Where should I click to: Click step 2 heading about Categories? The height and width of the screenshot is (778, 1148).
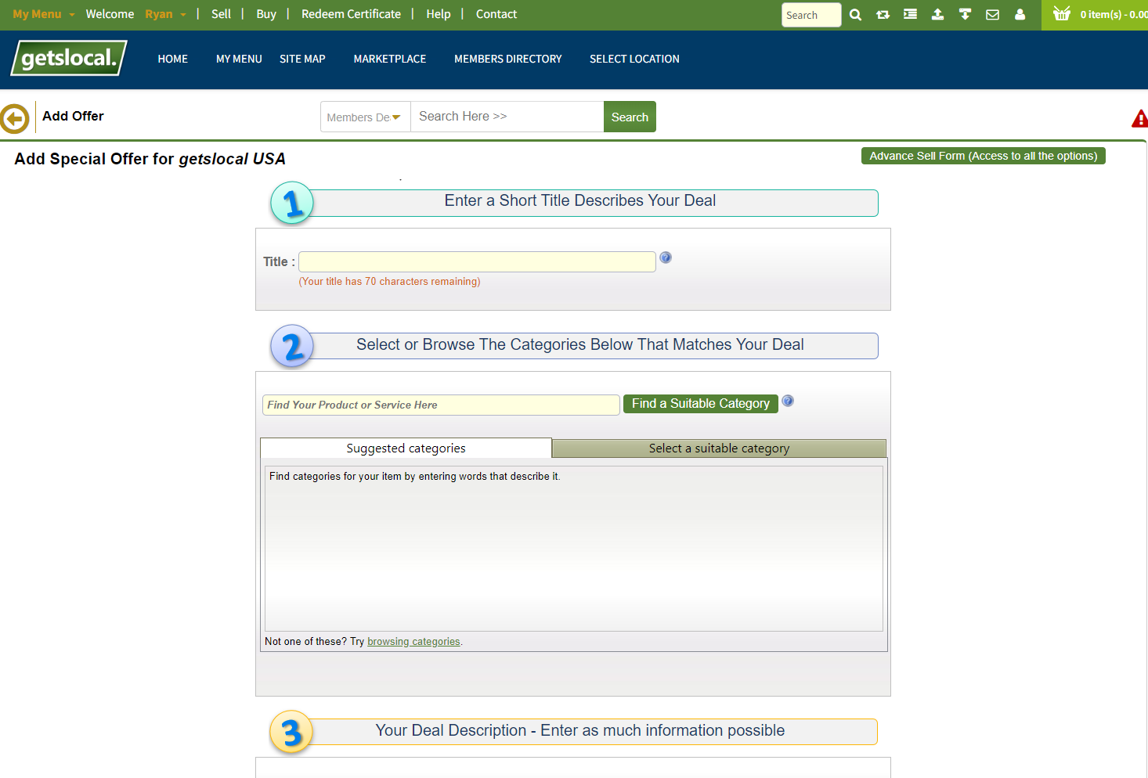(580, 344)
